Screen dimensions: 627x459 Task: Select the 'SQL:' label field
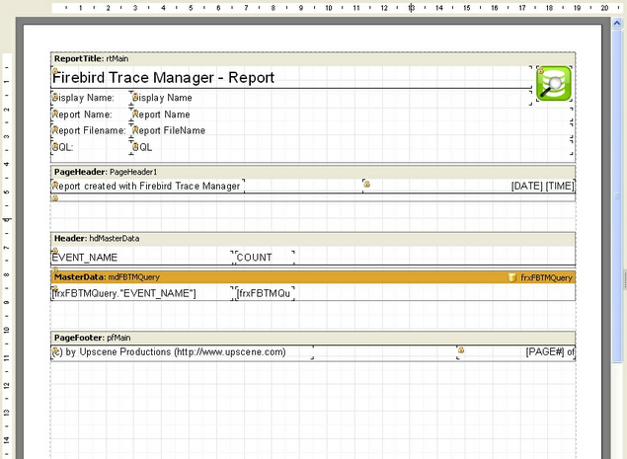click(x=91, y=147)
